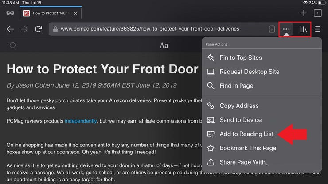
Task: Choose Send to Device
Action: pos(262,120)
